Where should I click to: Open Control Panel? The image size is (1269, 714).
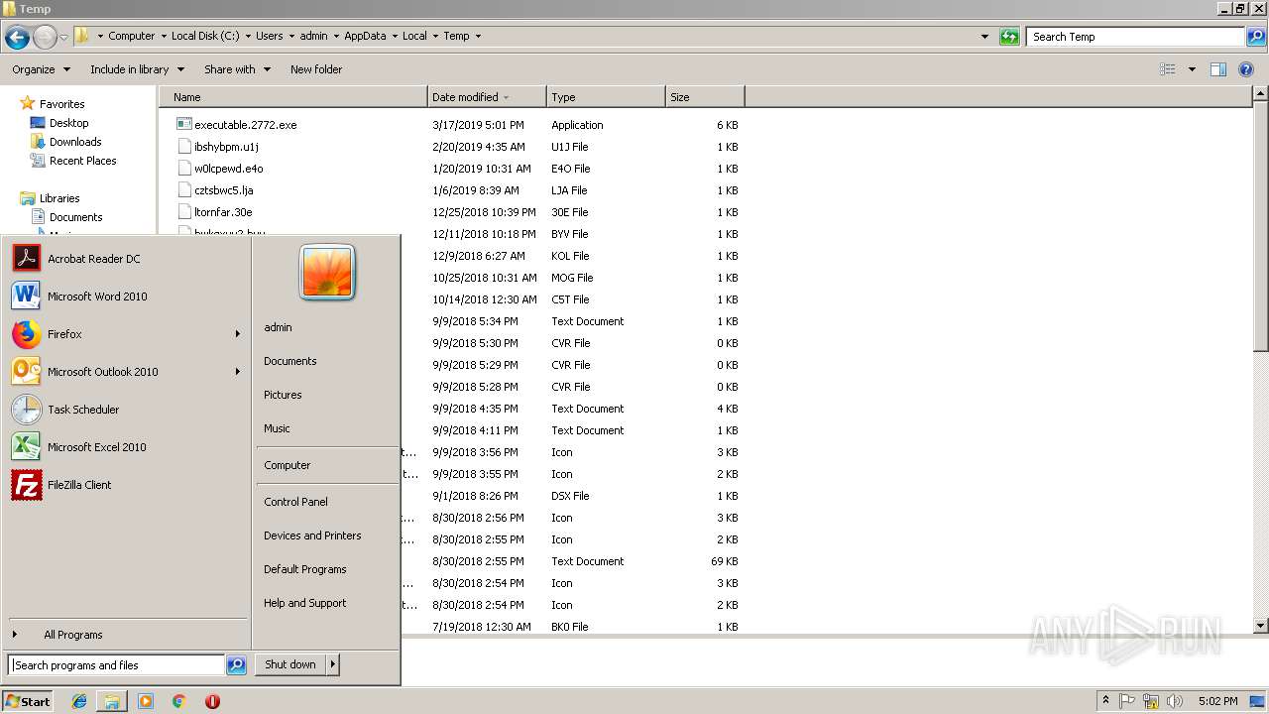tap(295, 502)
